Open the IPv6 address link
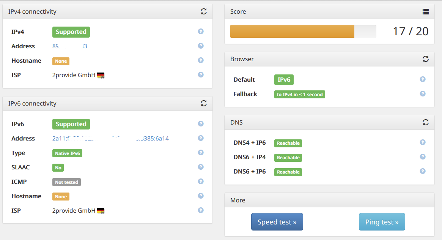Screen dimensions: 442x240 click(x=110, y=139)
